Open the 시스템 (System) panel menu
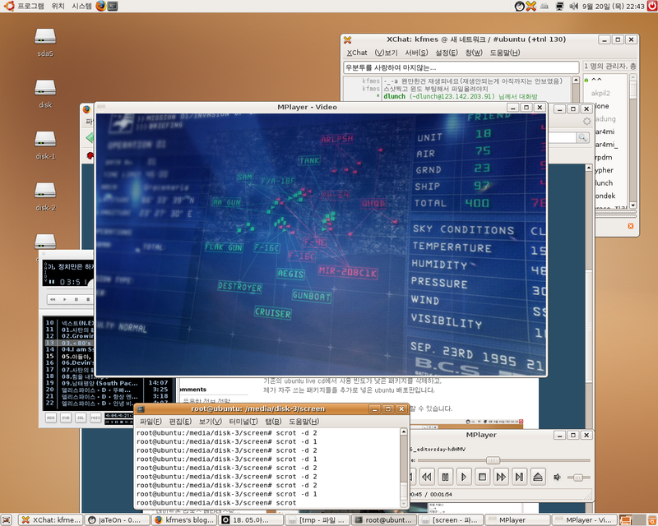658x526 pixels. (81, 6)
